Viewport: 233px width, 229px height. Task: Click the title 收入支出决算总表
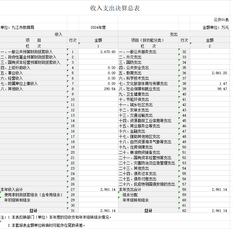click(115, 8)
